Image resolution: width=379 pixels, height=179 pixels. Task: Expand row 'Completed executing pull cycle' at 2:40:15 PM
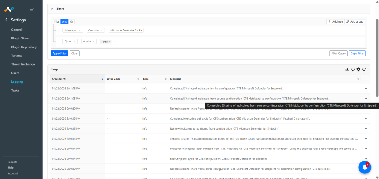click(366, 118)
